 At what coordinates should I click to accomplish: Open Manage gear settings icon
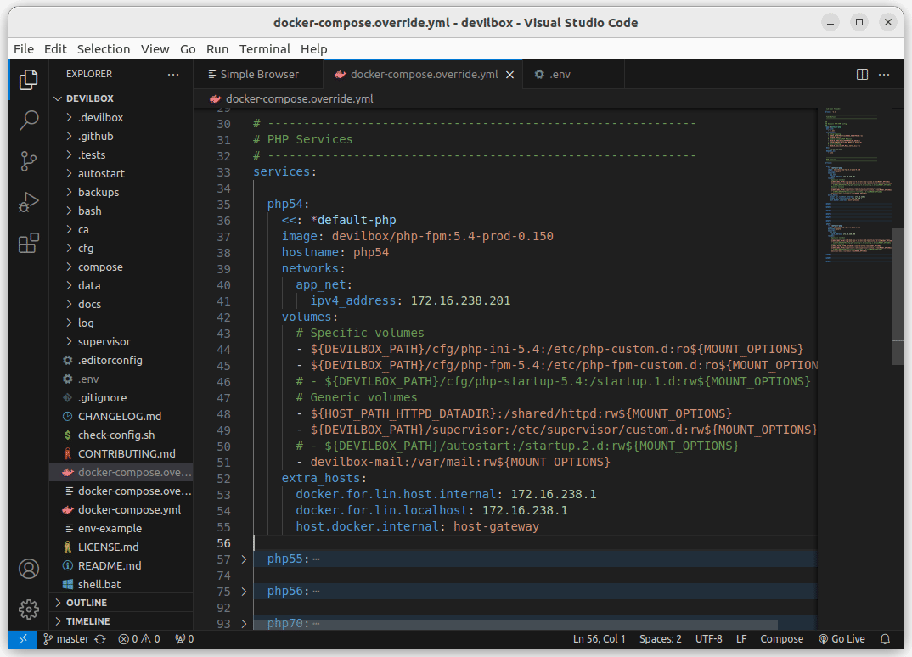(x=29, y=609)
